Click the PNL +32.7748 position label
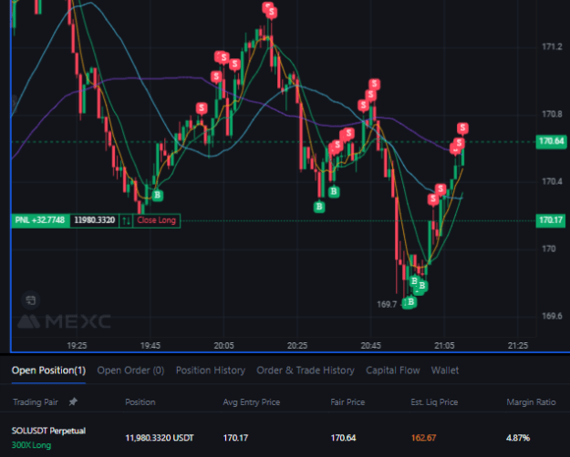This screenshot has height=457, width=570. click(40, 220)
